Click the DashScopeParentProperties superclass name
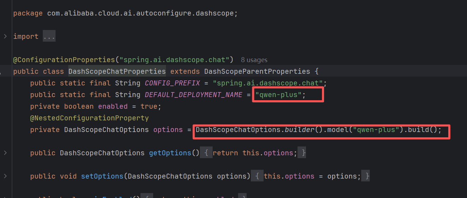 click(257, 71)
